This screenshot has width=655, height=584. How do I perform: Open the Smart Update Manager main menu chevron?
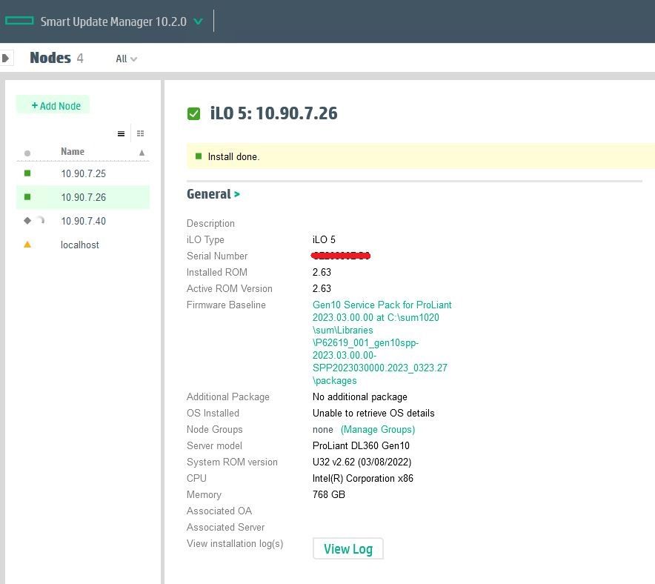point(199,21)
